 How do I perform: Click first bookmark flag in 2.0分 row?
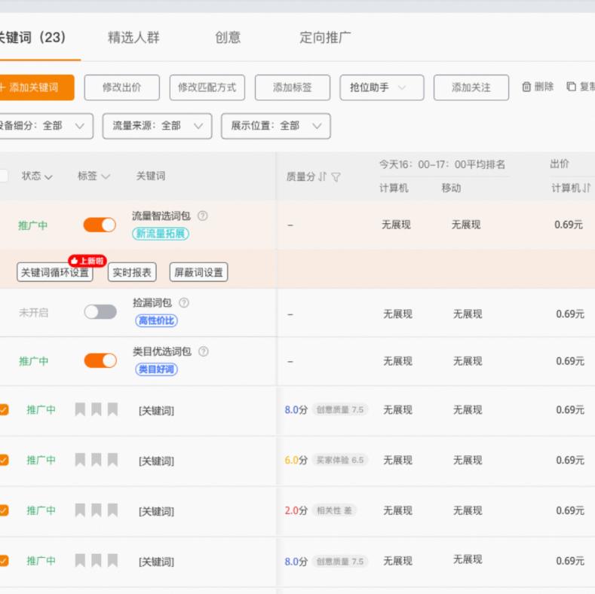pyautogui.click(x=80, y=510)
